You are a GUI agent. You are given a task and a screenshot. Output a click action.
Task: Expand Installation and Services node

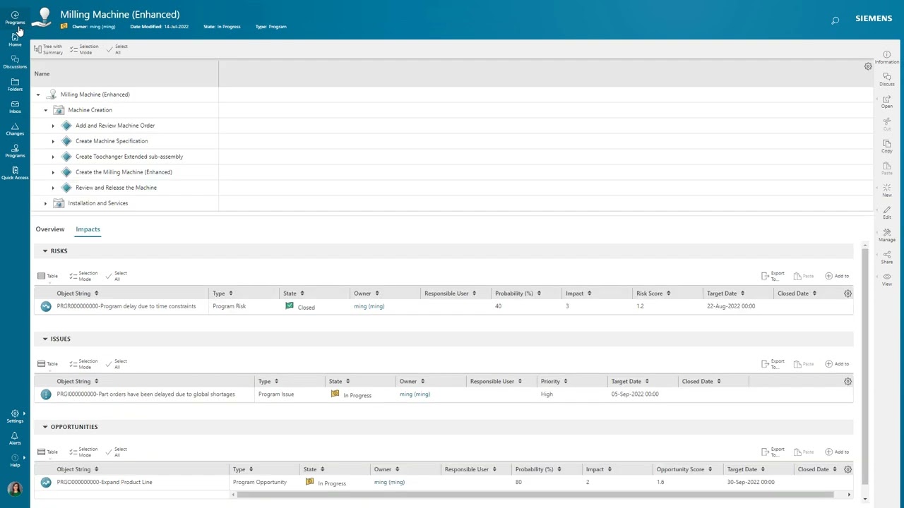click(46, 203)
